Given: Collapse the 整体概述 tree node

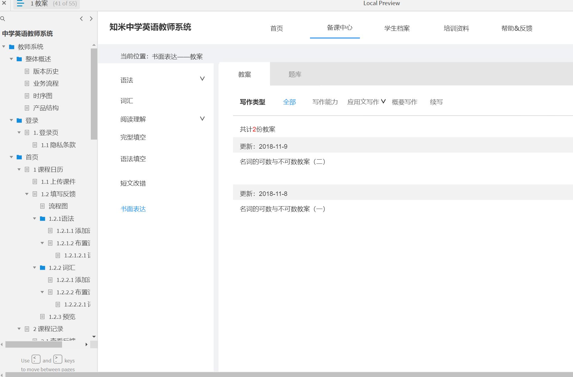Looking at the screenshot, I should pyautogui.click(x=12, y=59).
